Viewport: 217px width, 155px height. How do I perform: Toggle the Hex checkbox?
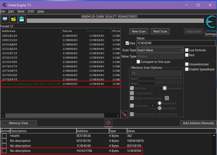click(x=127, y=43)
